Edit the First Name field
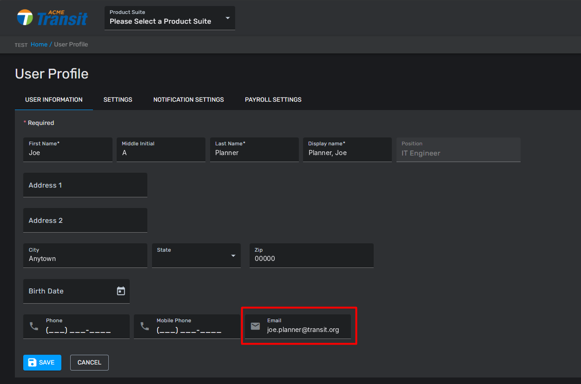581x384 pixels. coord(68,150)
